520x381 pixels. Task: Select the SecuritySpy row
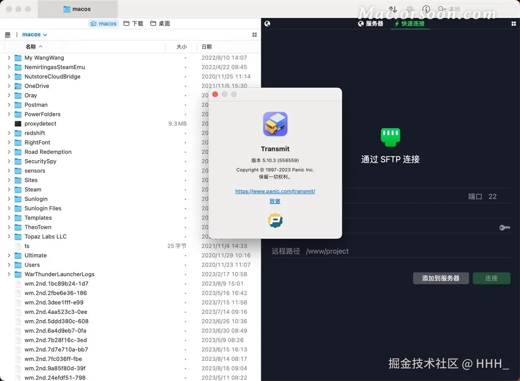click(130, 161)
